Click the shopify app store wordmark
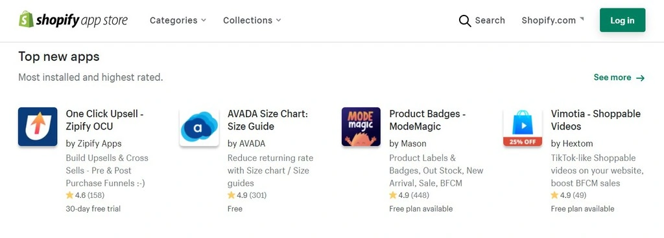The width and height of the screenshot is (664, 238). tap(82, 20)
